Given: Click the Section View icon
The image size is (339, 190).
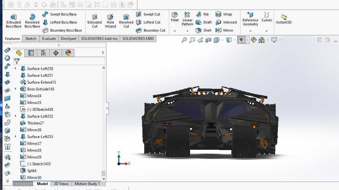Looking at the screenshot, I should click(208, 40).
